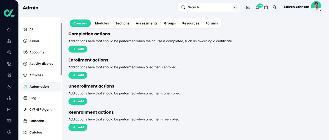Open notifications bell with 102 badge

coord(257,7)
